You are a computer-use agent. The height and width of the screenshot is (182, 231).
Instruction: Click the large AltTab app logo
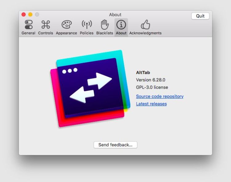(x=90, y=88)
